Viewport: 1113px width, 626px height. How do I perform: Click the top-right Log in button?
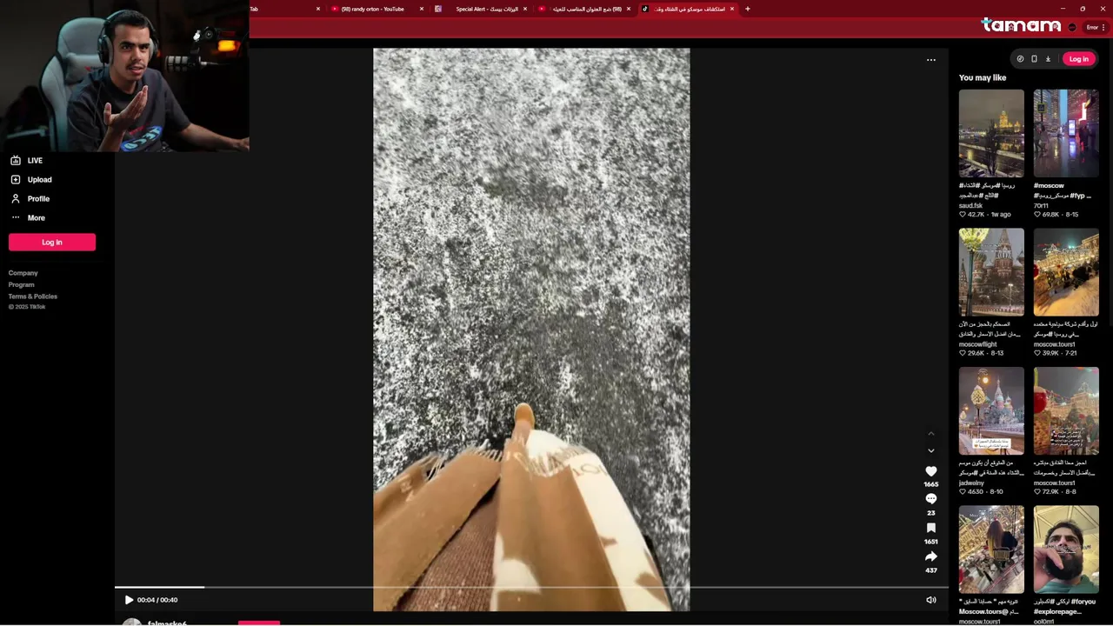coord(1078,59)
